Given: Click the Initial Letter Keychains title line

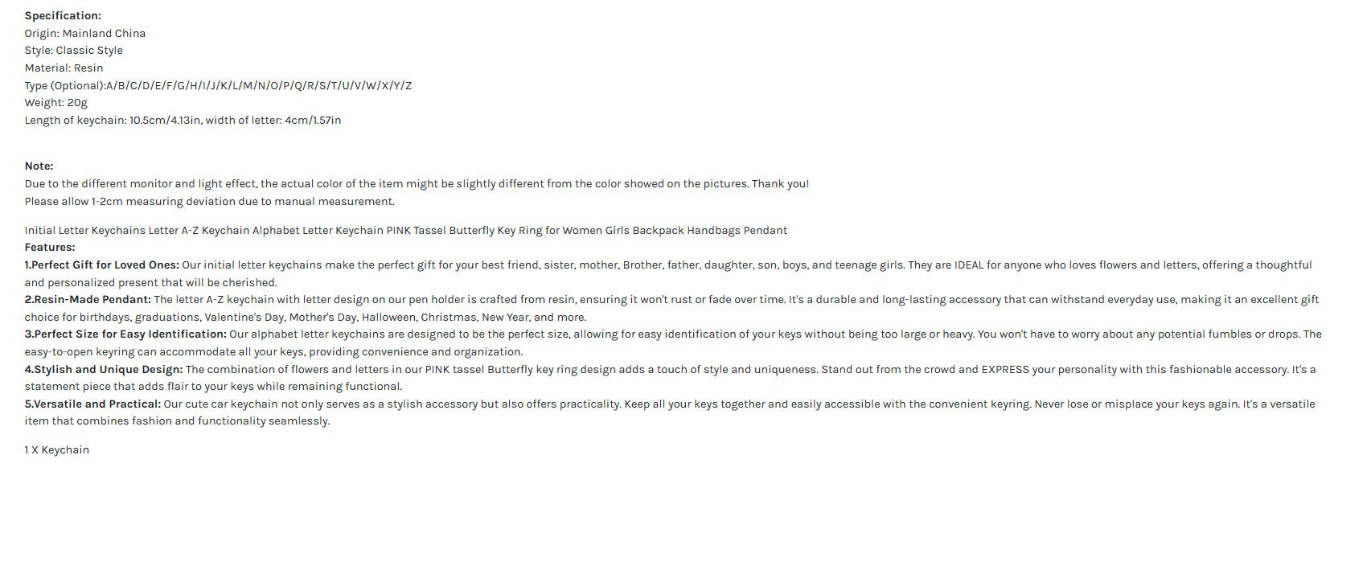Looking at the screenshot, I should [x=406, y=231].
